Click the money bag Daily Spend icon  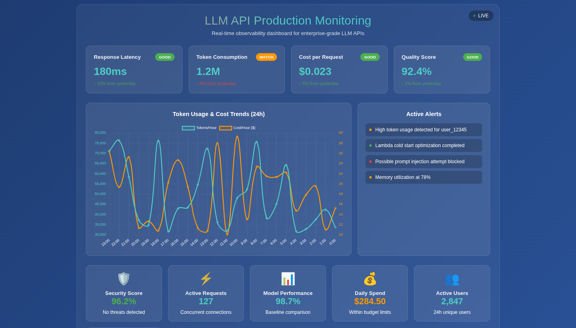click(x=370, y=278)
